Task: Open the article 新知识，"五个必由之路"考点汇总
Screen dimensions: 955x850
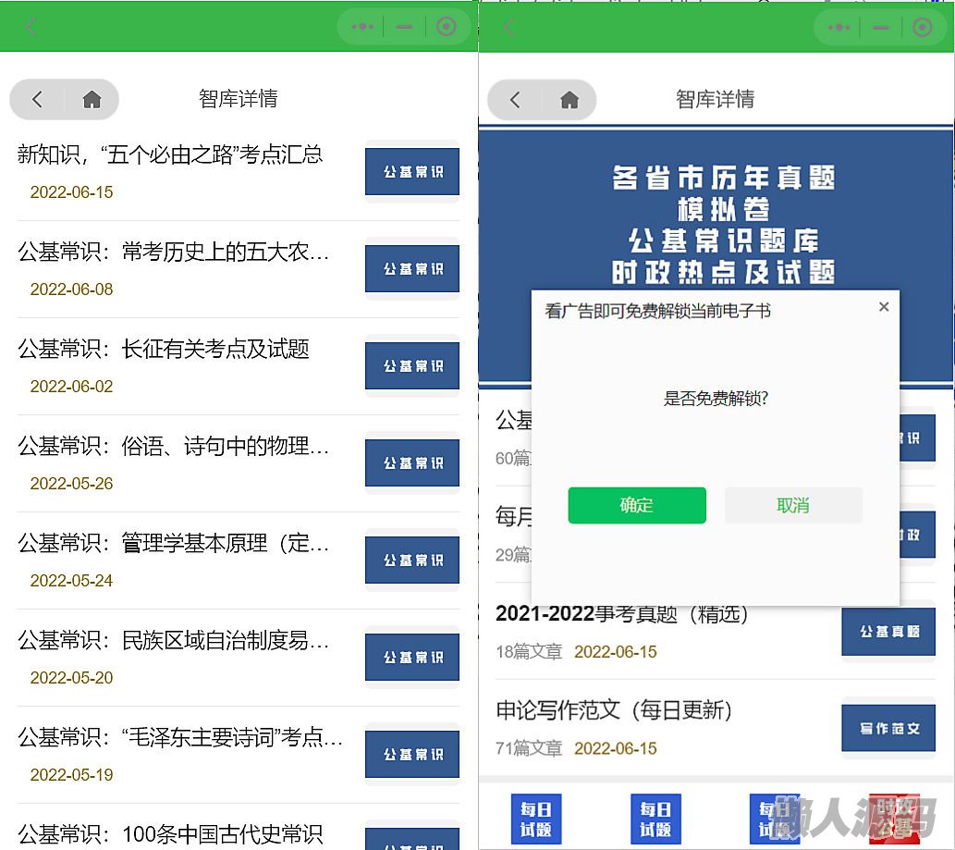Action: pos(170,154)
